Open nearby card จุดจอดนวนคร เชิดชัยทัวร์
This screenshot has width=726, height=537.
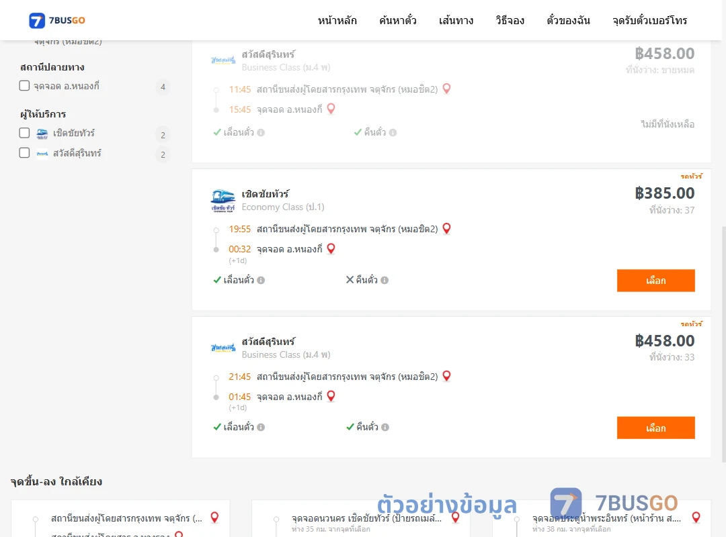click(x=361, y=518)
